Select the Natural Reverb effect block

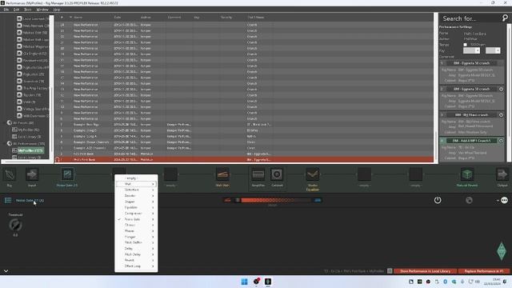[467, 174]
